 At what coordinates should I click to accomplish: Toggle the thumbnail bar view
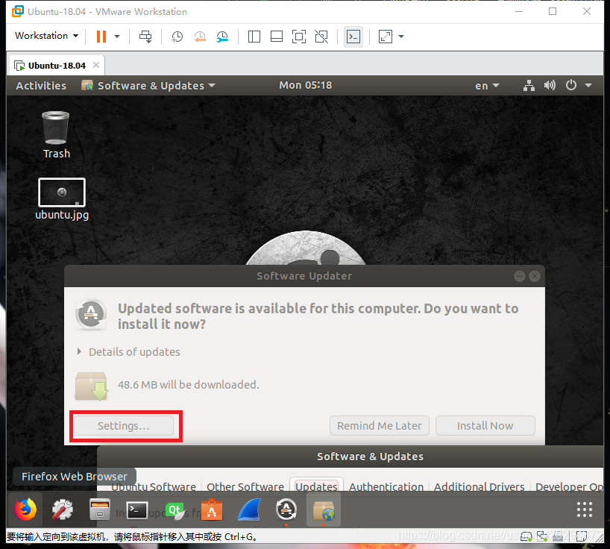[277, 37]
